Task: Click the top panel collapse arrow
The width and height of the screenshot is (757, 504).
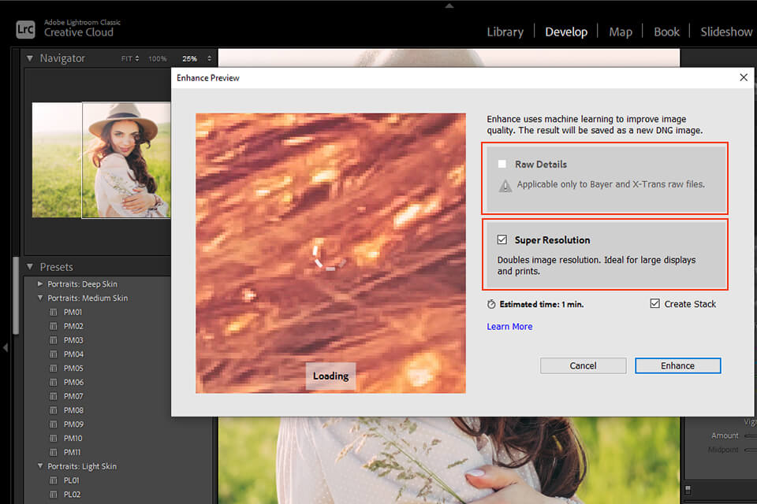Action: coord(449,6)
